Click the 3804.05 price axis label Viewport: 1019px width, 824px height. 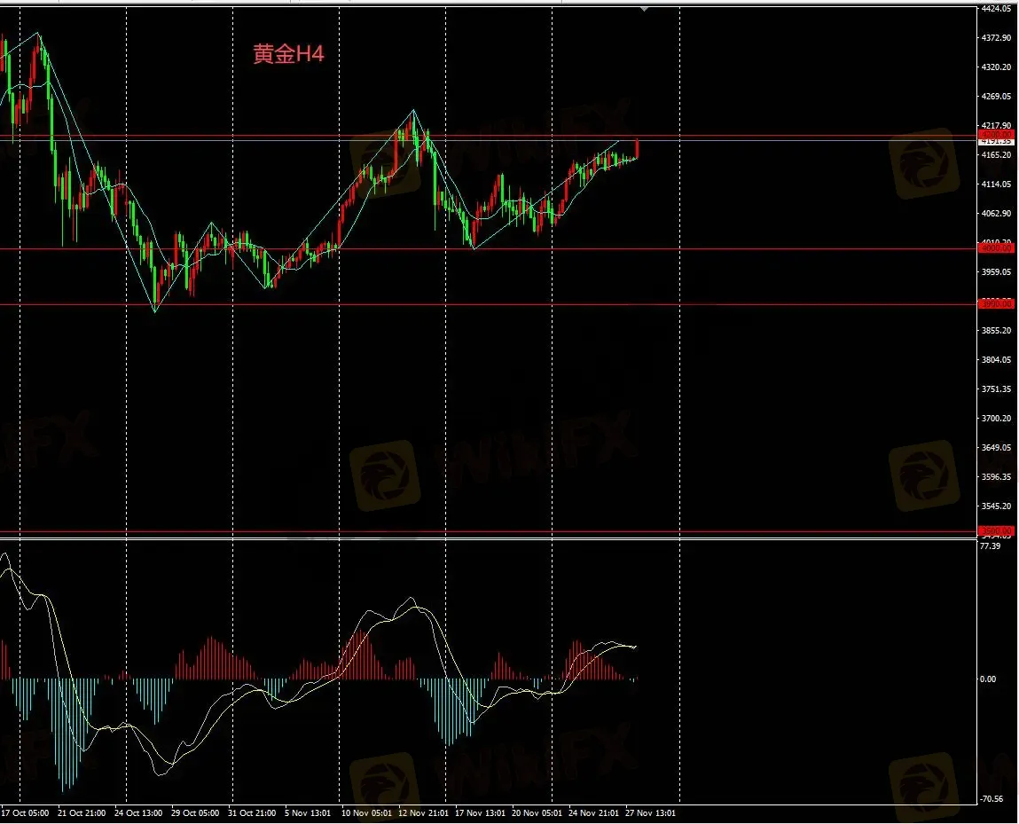pos(996,359)
